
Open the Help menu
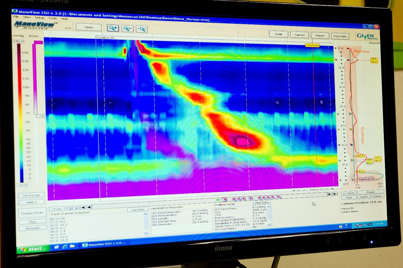point(64,19)
